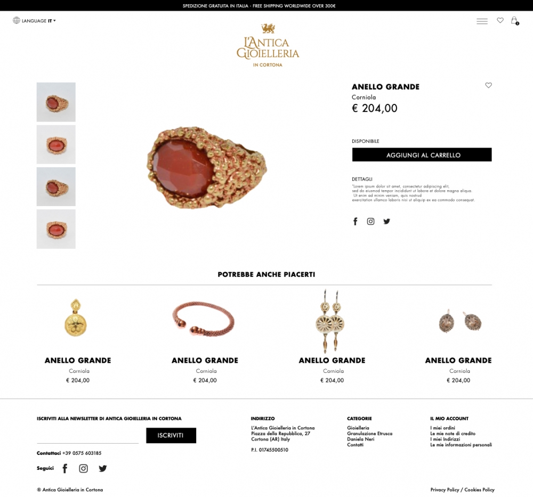Open the copper bracelet suggested product
533x497 pixels.
tap(205, 319)
